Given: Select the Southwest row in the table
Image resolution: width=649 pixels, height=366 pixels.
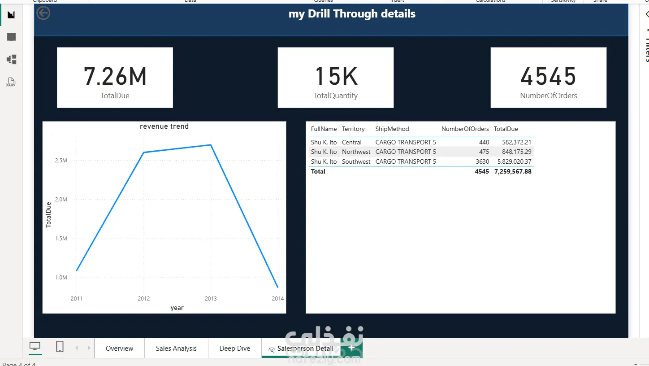Looking at the screenshot, I should 421,161.
